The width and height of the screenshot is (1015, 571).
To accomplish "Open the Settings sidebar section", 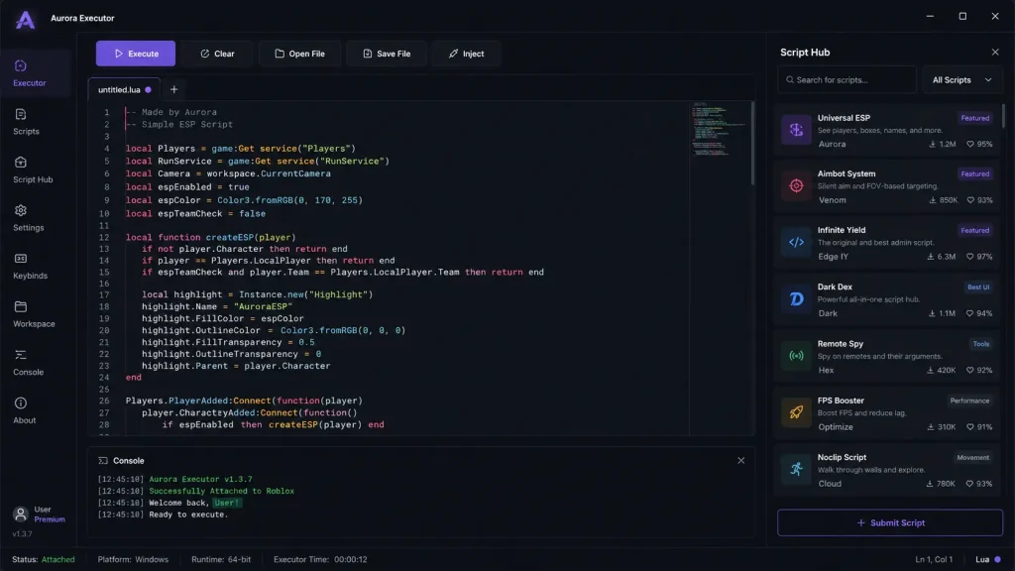I will 29,218.
